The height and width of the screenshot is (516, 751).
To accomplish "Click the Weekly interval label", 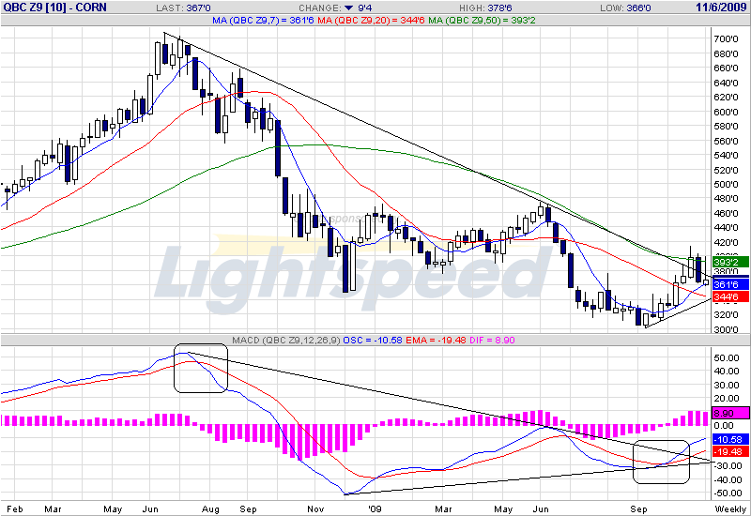I will (731, 508).
